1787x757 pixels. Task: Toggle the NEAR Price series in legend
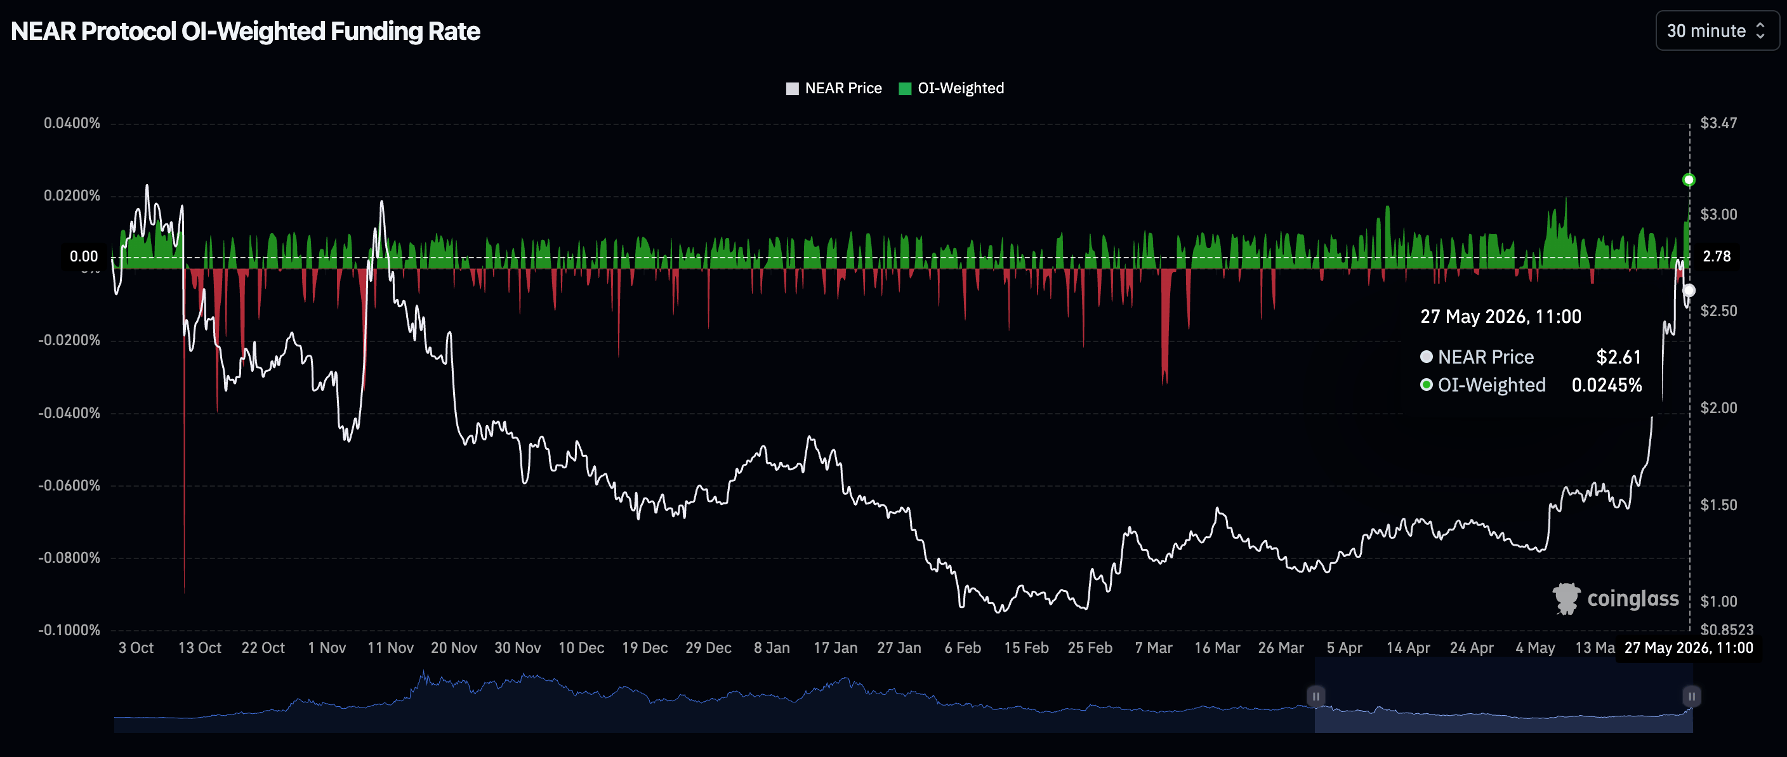tap(834, 88)
